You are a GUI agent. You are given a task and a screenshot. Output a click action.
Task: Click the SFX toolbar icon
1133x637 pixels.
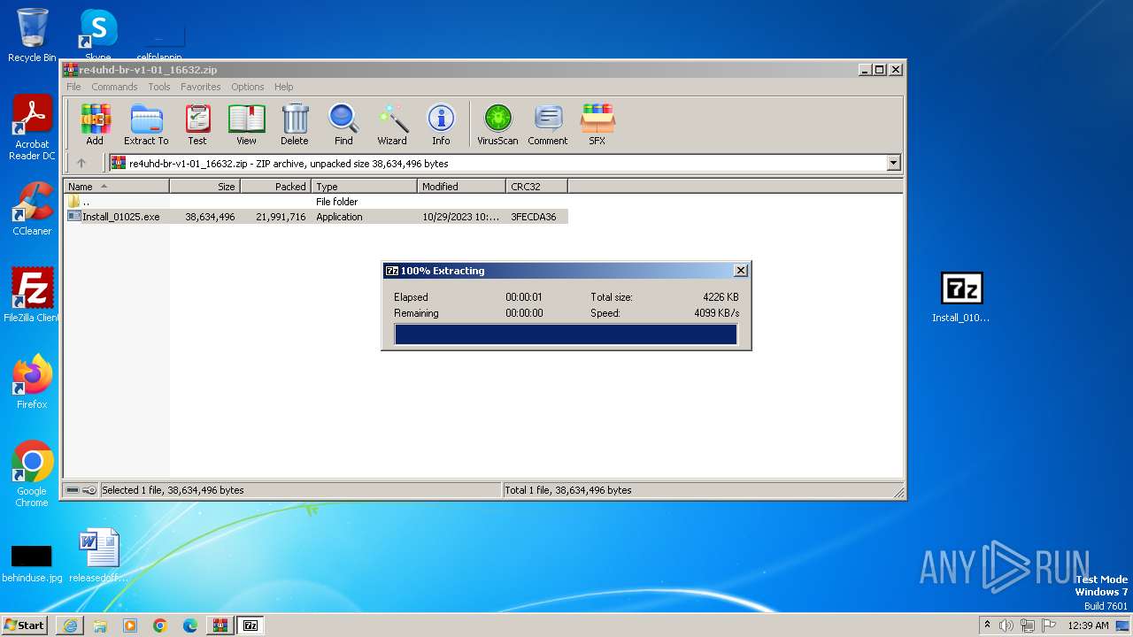coord(597,124)
